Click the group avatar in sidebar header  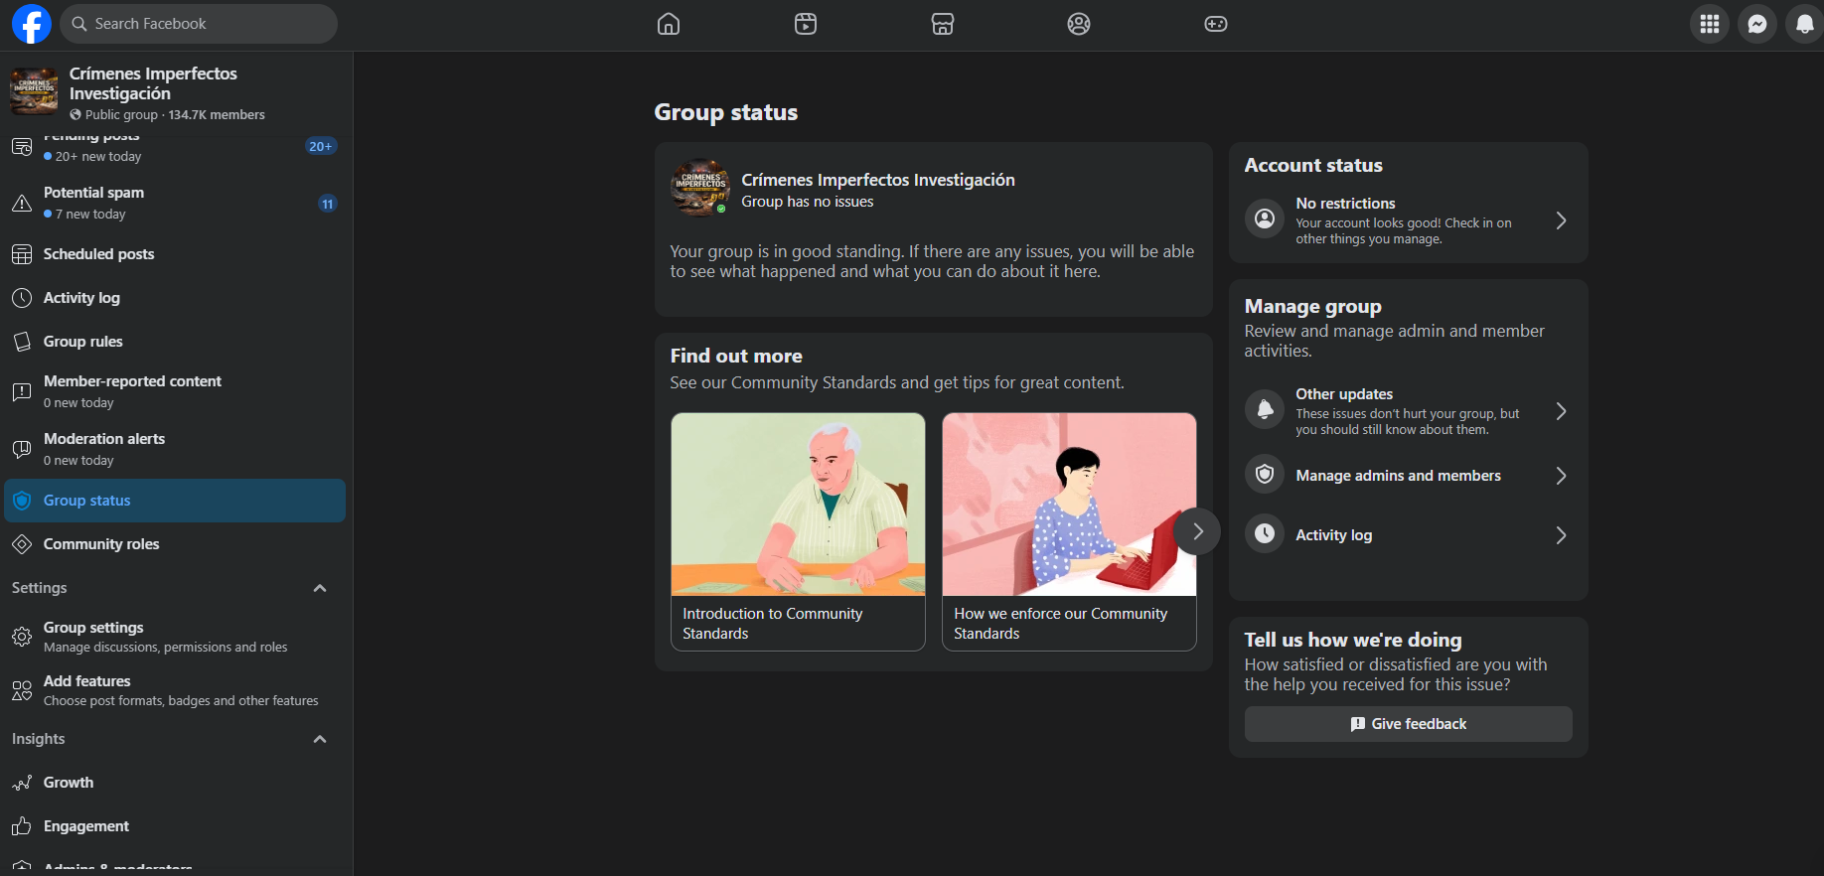(x=34, y=91)
